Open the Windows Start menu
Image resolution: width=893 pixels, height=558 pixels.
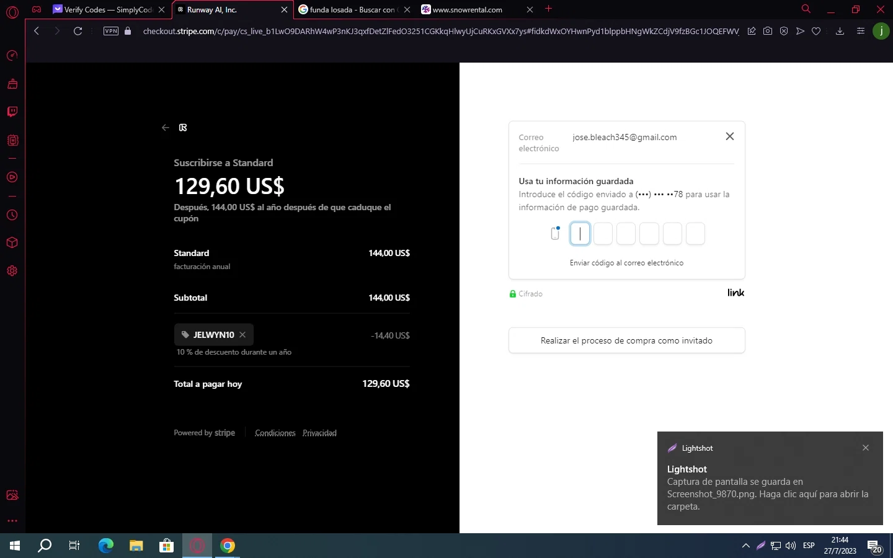tap(15, 546)
